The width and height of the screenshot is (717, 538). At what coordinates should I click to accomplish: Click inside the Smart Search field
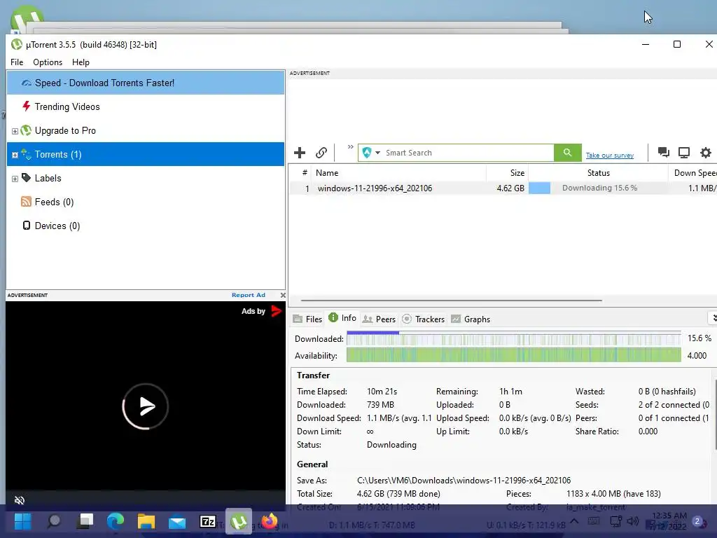point(468,153)
